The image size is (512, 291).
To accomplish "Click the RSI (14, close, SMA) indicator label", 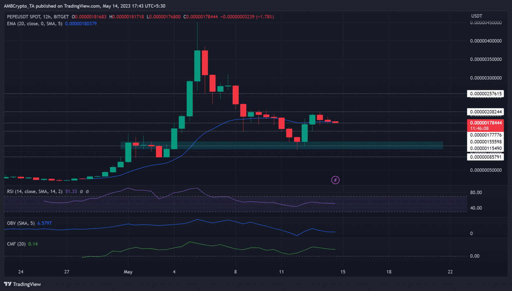I will point(35,192).
